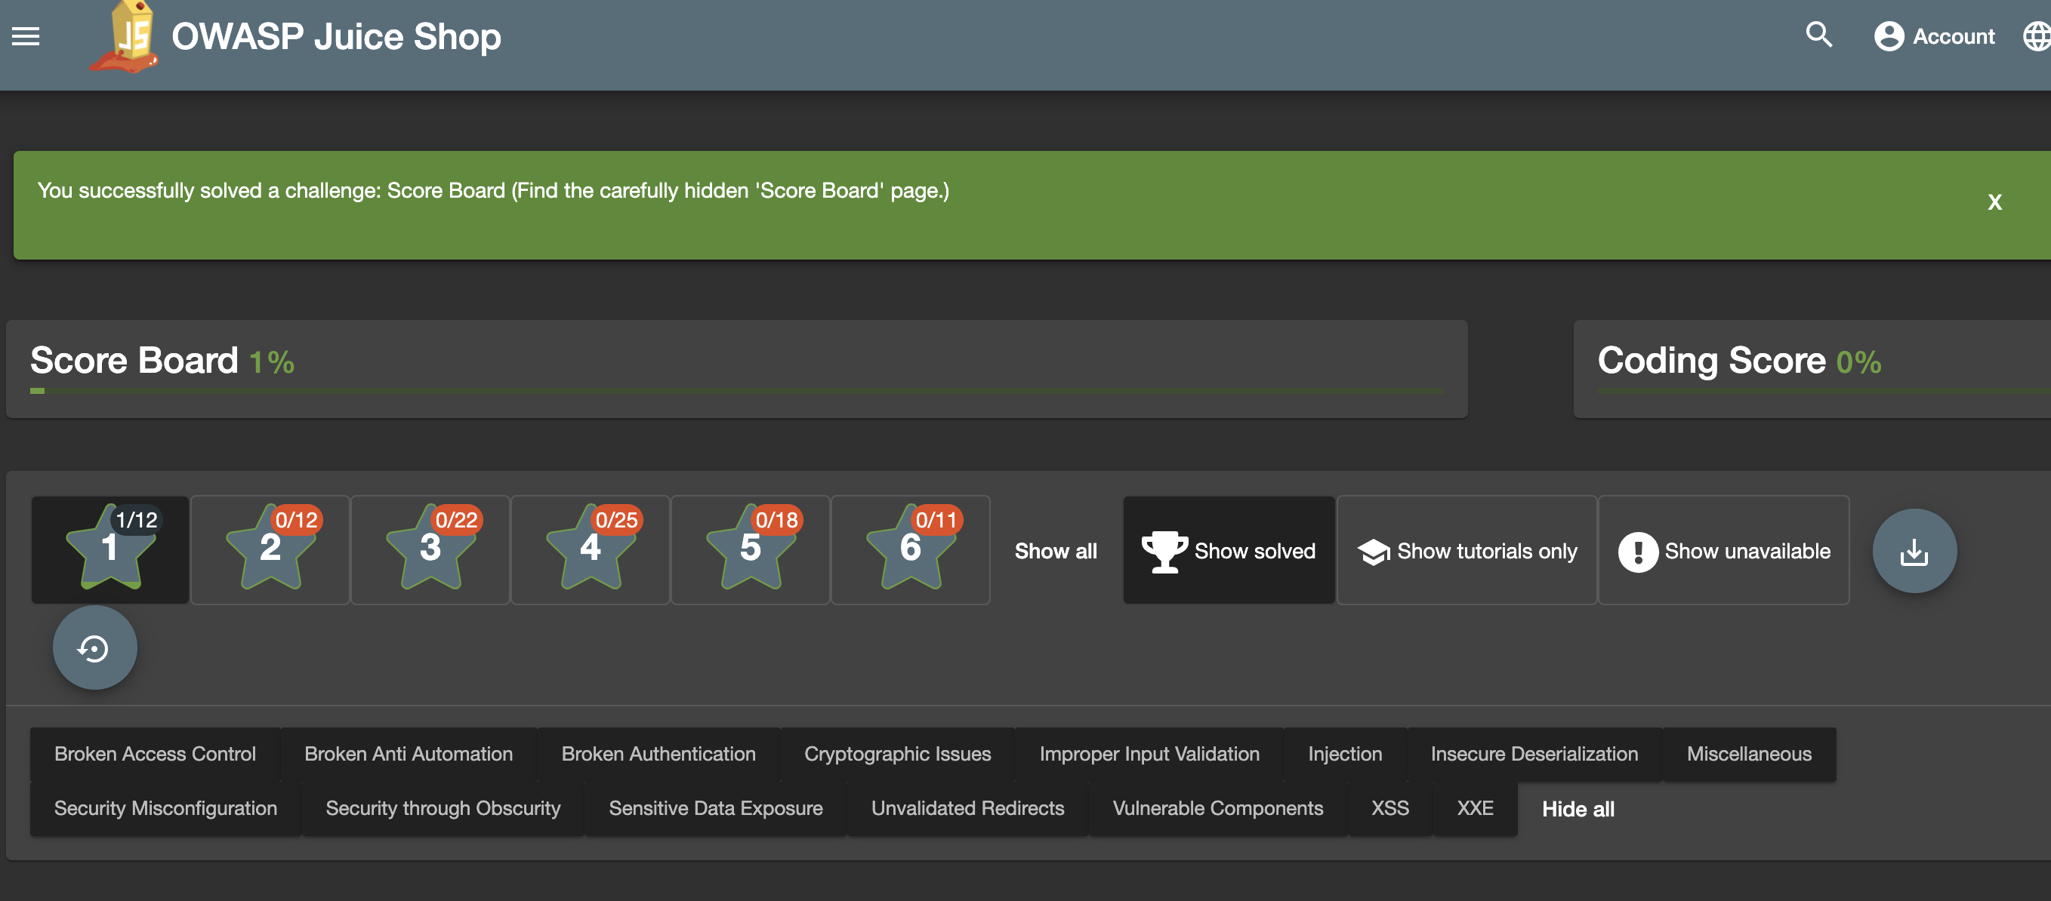
Task: Click the Hide all categories button
Action: click(1578, 809)
